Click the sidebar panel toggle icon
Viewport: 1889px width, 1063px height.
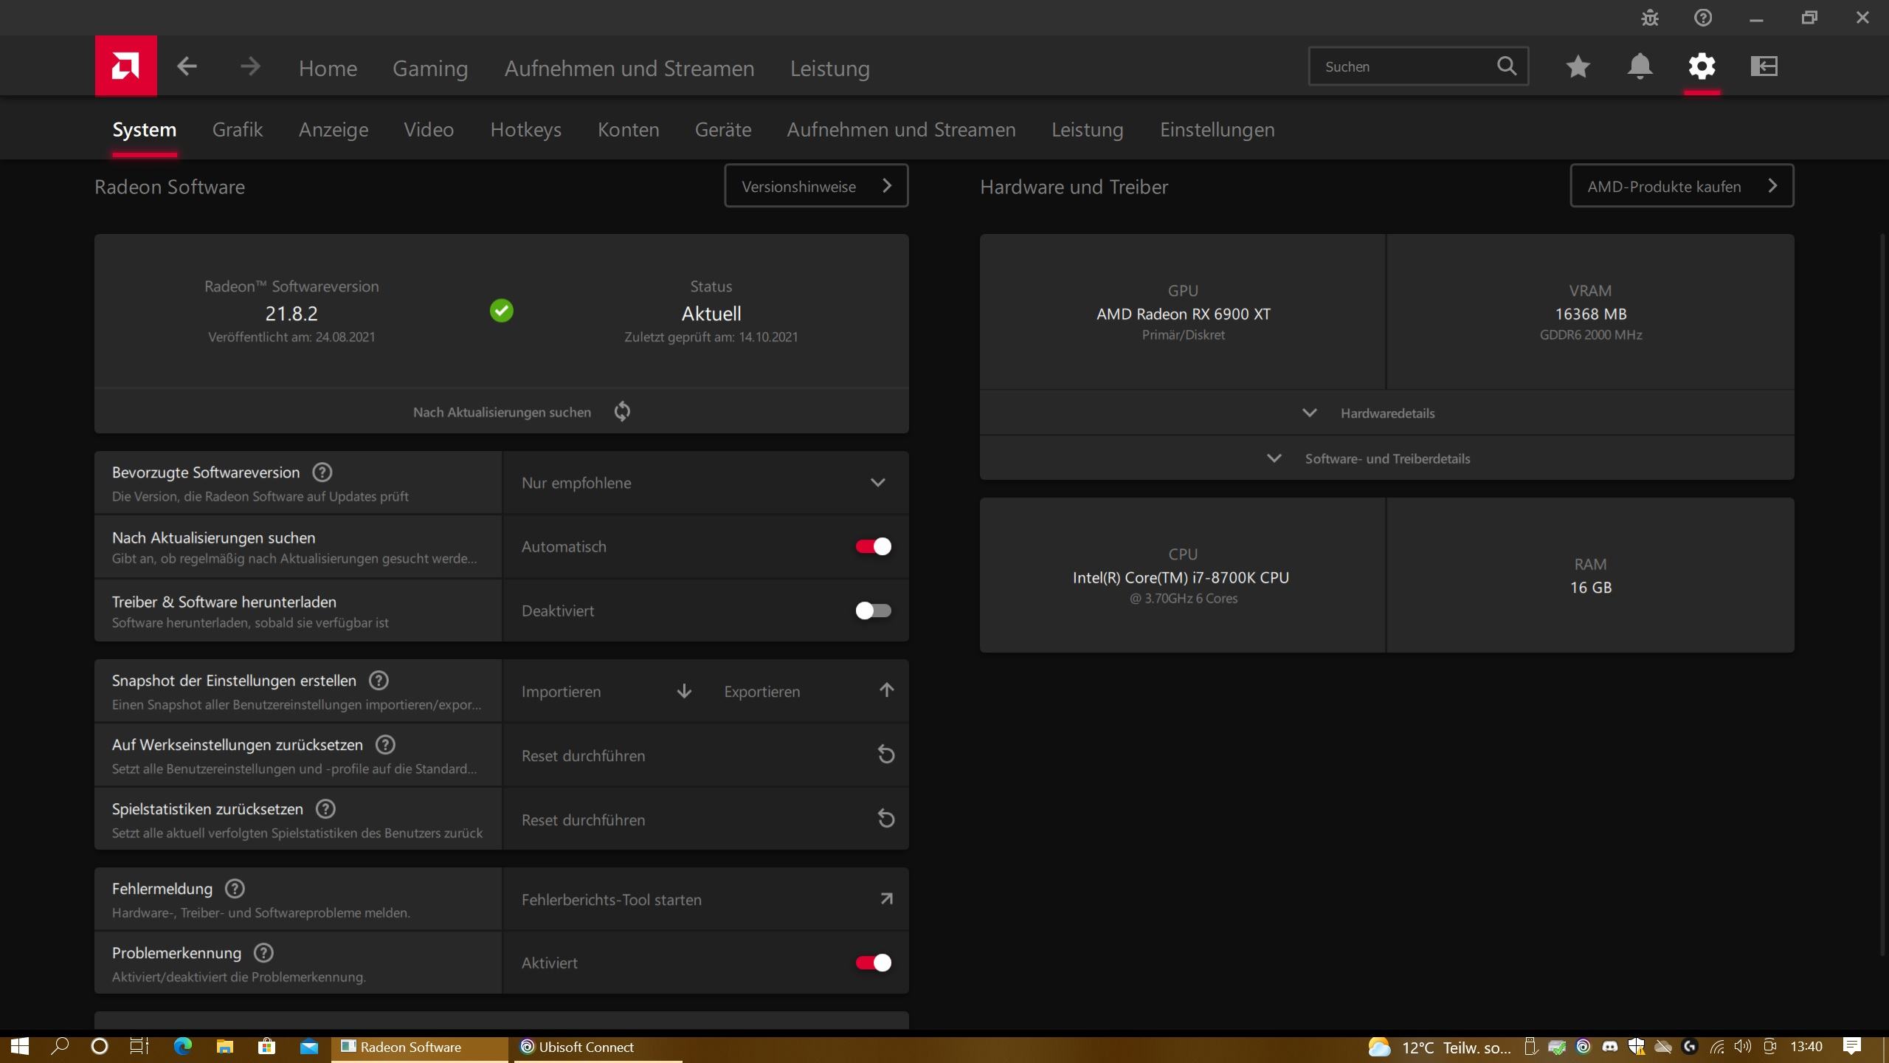click(x=1764, y=66)
